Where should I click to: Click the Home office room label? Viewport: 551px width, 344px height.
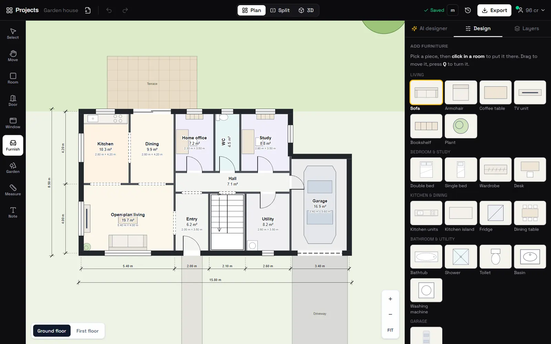(194, 138)
